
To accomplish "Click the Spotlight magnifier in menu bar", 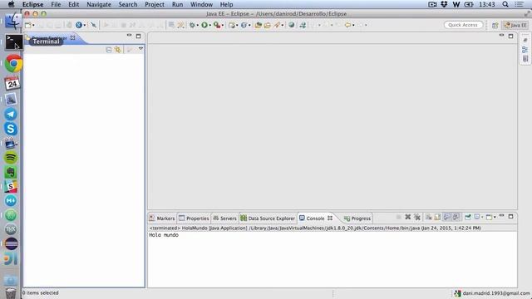I will pos(505,4).
